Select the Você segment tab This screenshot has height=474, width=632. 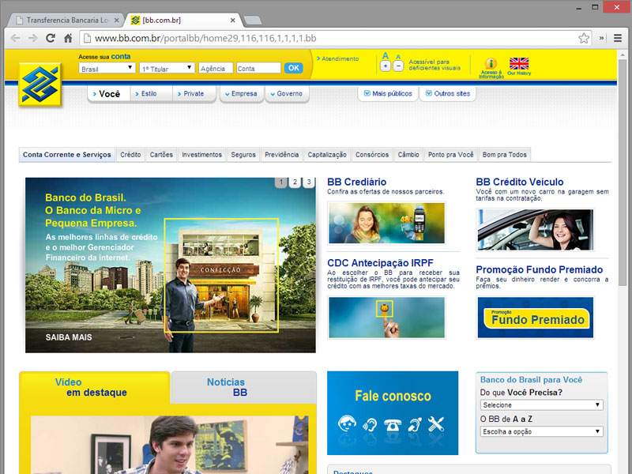tap(109, 94)
